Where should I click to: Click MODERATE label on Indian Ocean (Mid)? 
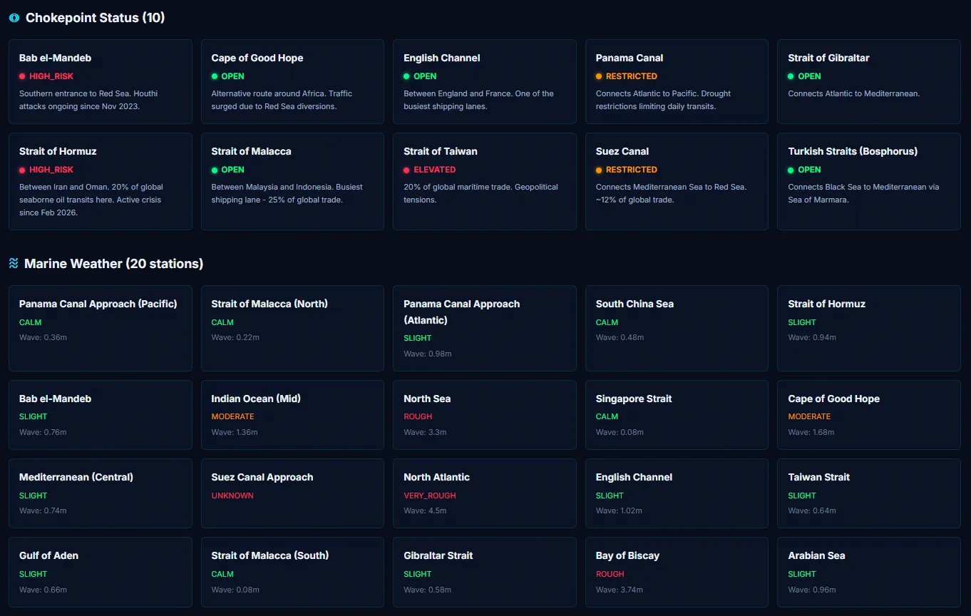click(232, 416)
